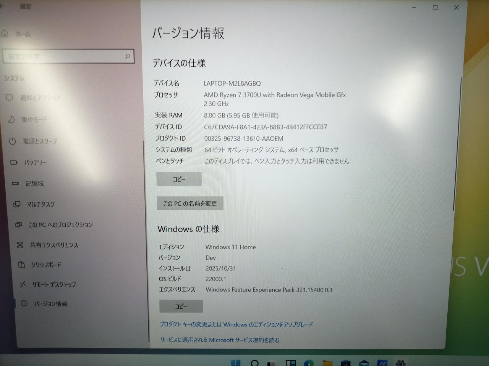489x366 pixels.
Task: Open 集中モード settings page
Action: [34, 120]
